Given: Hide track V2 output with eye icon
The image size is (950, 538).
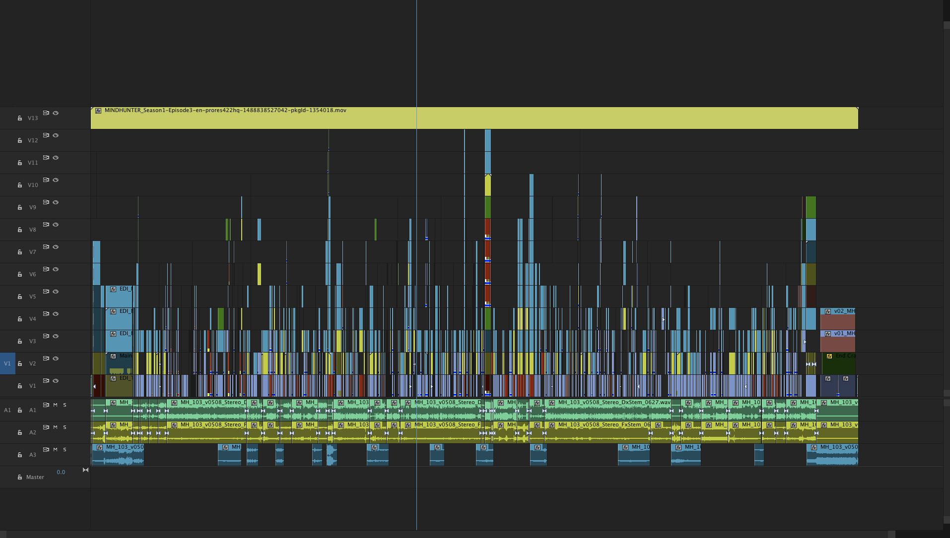Looking at the screenshot, I should [56, 359].
